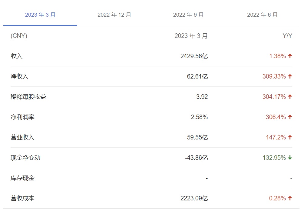Click the up arrow next to 306.4%
This screenshot has width=301, height=211.
tap(290, 117)
